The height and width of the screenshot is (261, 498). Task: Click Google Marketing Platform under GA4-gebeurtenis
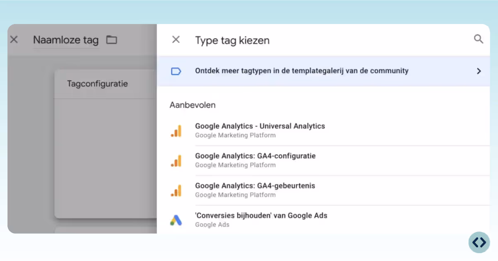tap(235, 195)
